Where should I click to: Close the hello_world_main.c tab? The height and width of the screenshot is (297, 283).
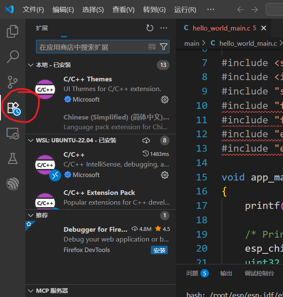click(x=264, y=28)
